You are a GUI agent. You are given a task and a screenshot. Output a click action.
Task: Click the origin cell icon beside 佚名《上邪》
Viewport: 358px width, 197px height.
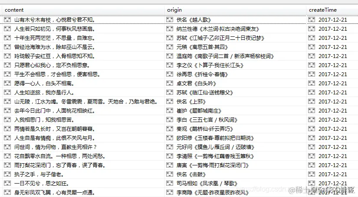point(170,102)
